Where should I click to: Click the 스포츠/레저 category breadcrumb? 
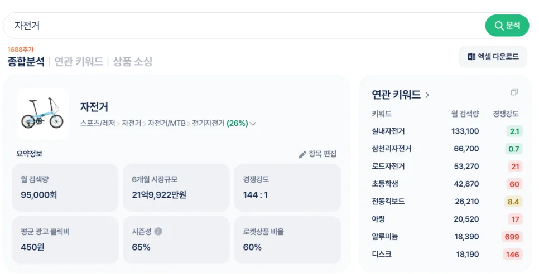[98, 124]
